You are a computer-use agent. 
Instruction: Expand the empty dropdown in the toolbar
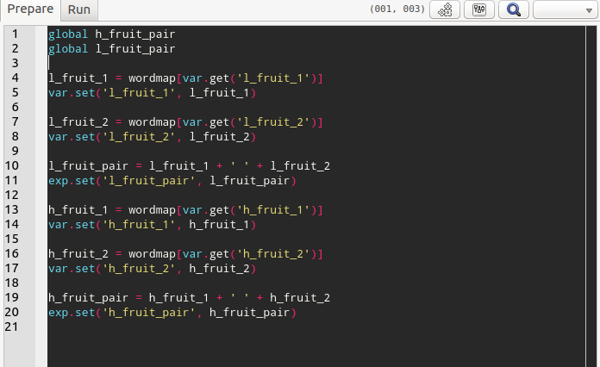click(565, 9)
